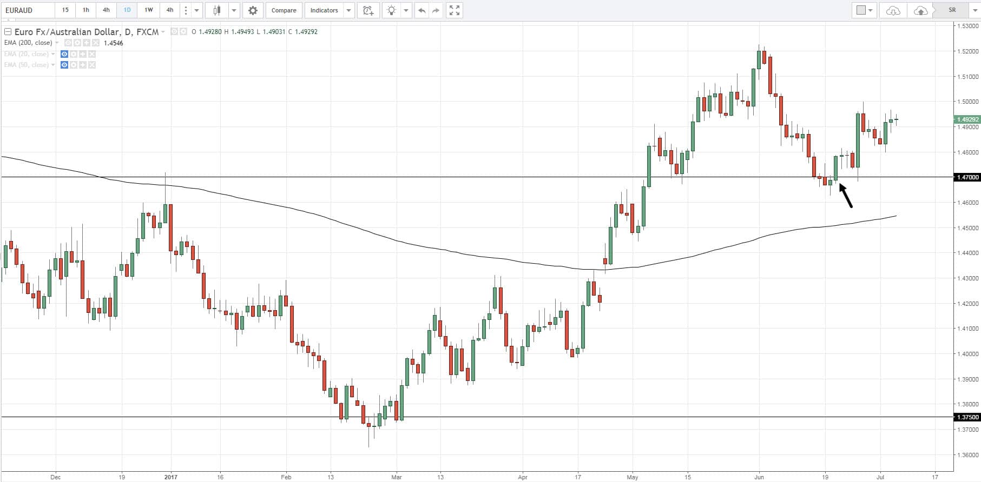Toggle fullscreen mode icon
The width and height of the screenshot is (981, 482).
point(455,10)
